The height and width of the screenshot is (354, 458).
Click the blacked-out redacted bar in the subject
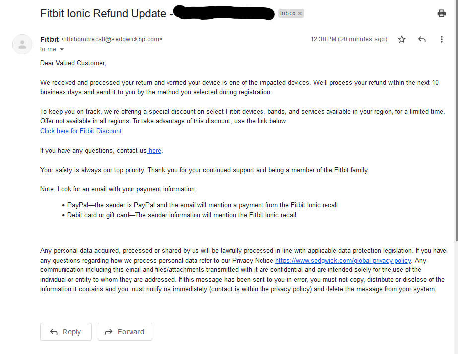point(224,13)
